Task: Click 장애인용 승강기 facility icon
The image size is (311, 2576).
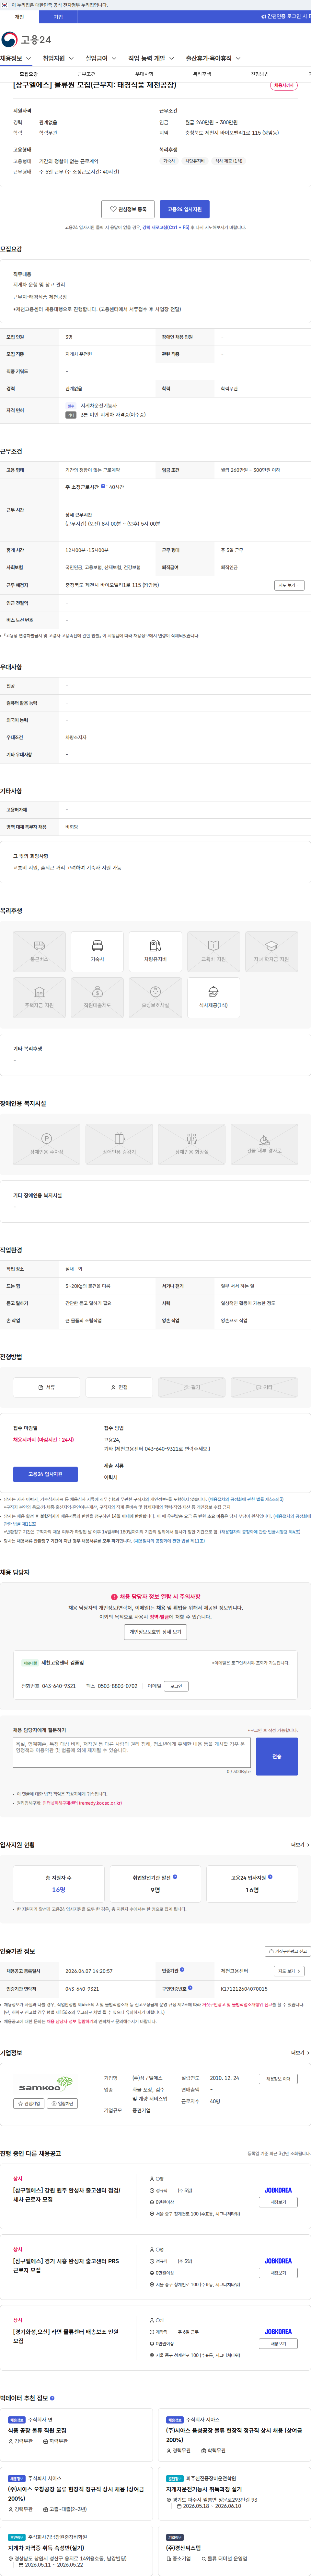Action: click(119, 1144)
